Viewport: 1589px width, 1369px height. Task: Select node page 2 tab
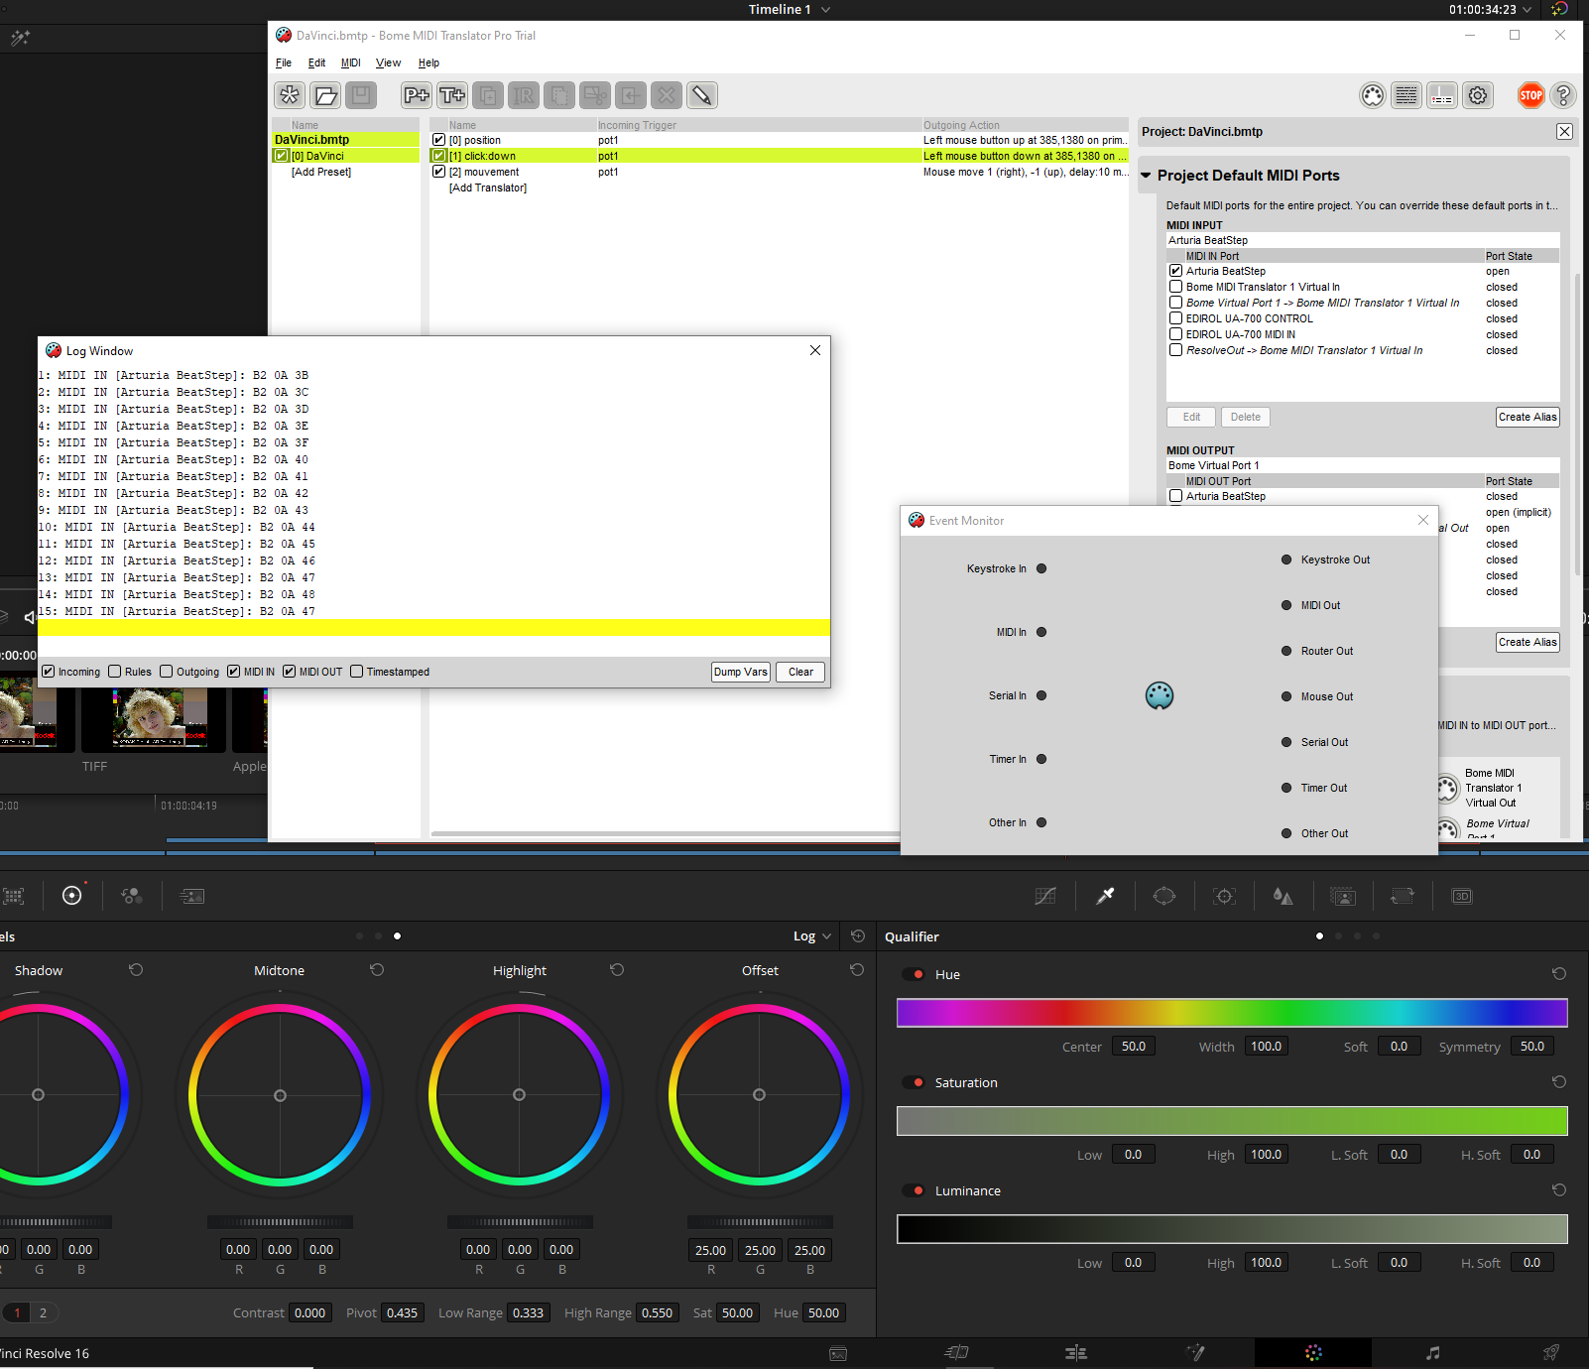(x=43, y=1312)
